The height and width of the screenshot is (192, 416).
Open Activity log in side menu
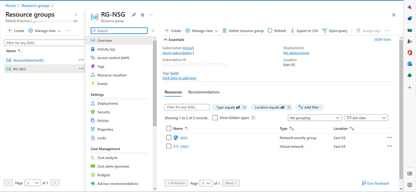click(106, 49)
